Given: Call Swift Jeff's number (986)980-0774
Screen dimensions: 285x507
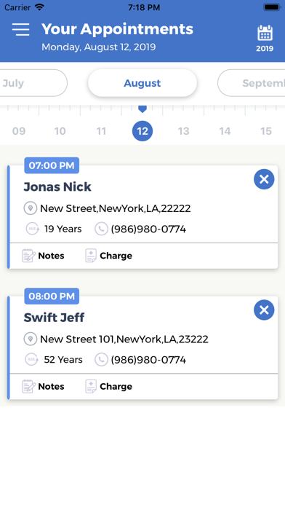Looking at the screenshot, I should [148, 360].
